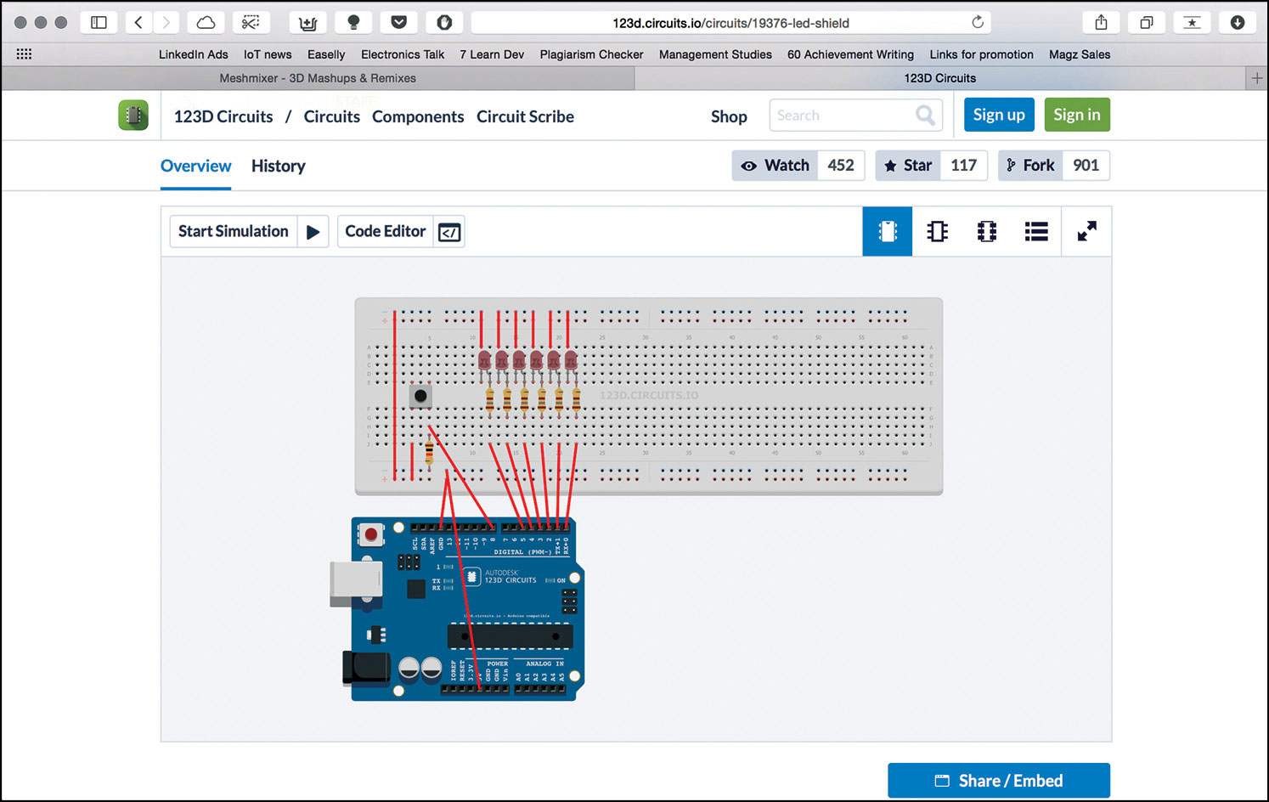Expand circuit editor to fullscreen
The width and height of the screenshot is (1269, 802).
1086,231
